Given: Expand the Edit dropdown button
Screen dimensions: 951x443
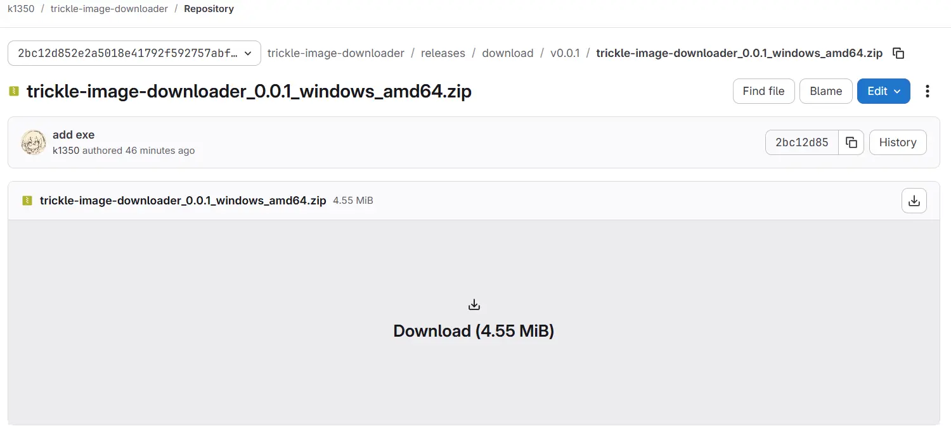Looking at the screenshot, I should [883, 91].
